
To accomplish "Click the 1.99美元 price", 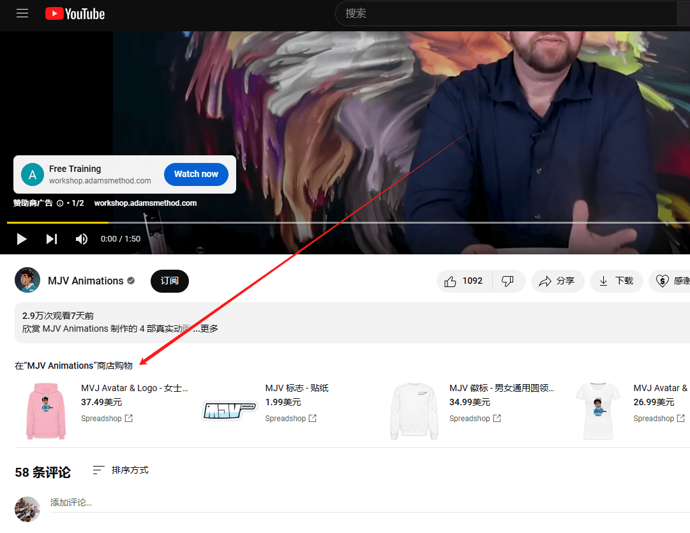I will click(283, 402).
